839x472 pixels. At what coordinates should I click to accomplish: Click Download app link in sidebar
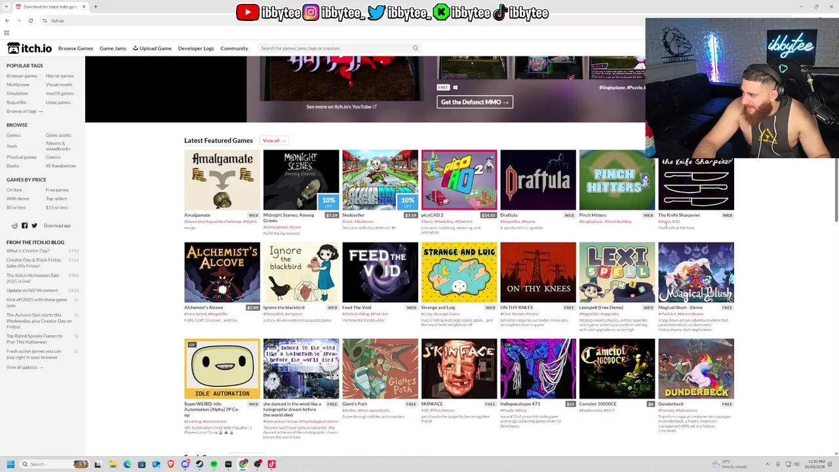point(57,226)
